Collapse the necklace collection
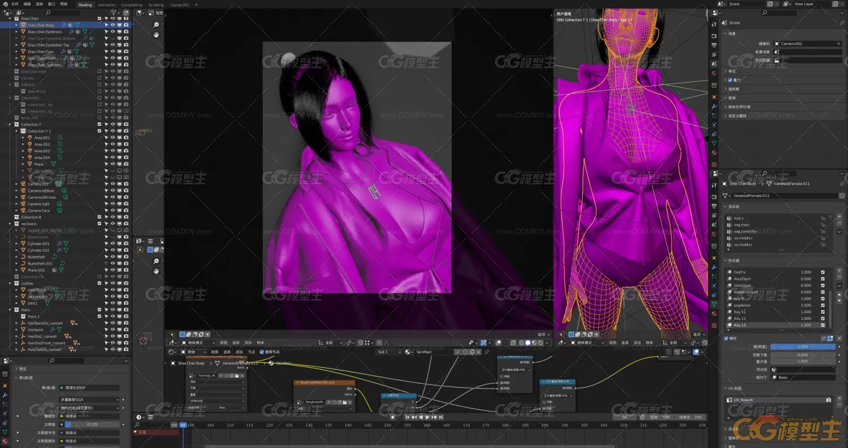Viewport: 848px width, 448px height. [10, 224]
